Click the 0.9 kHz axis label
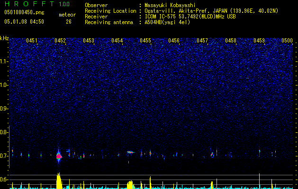The width and height of the screenshot is (298, 189). coord(4,109)
